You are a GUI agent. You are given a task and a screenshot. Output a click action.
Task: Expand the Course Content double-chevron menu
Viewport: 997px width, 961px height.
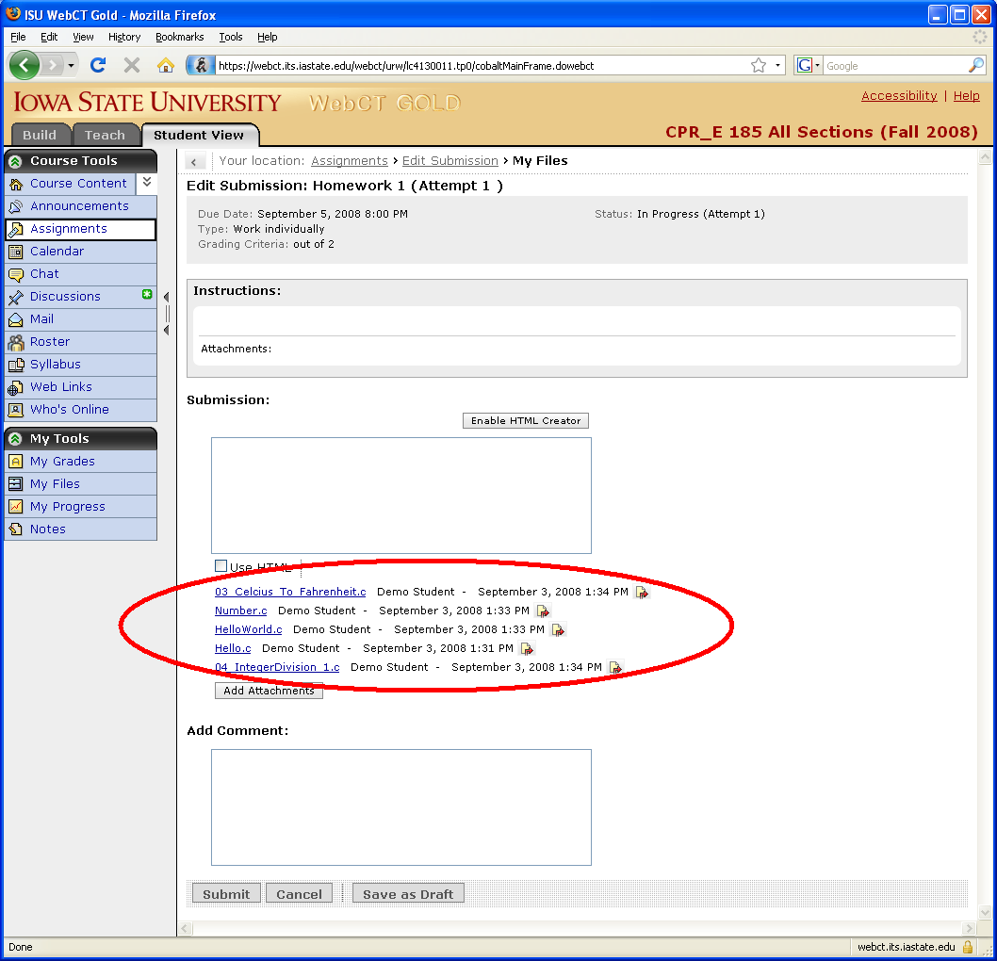tap(147, 183)
